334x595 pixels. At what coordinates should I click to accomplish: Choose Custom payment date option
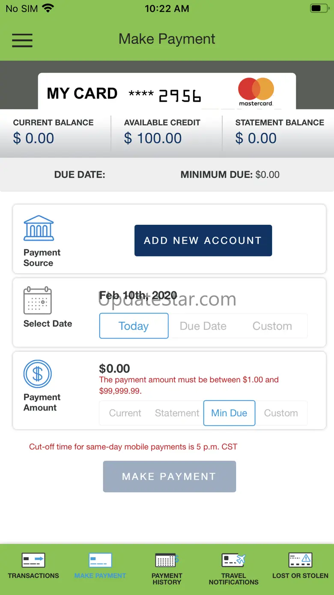coord(272,326)
